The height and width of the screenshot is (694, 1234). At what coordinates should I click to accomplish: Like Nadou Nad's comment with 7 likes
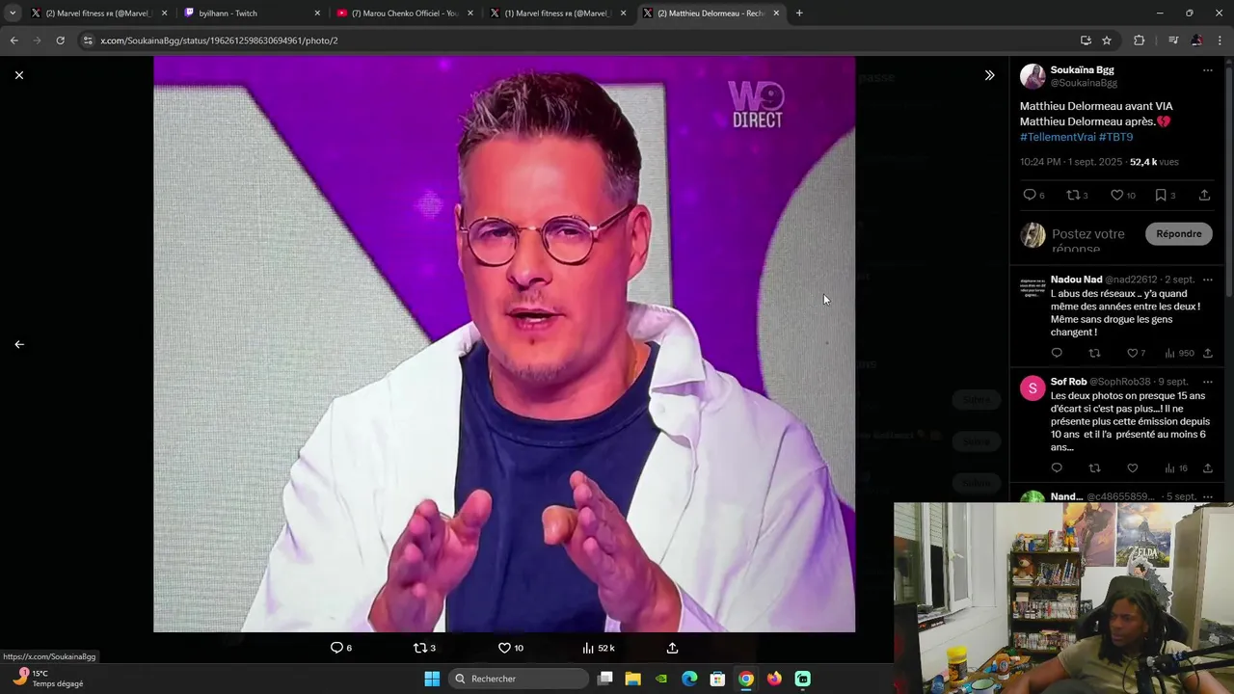(x=1133, y=353)
